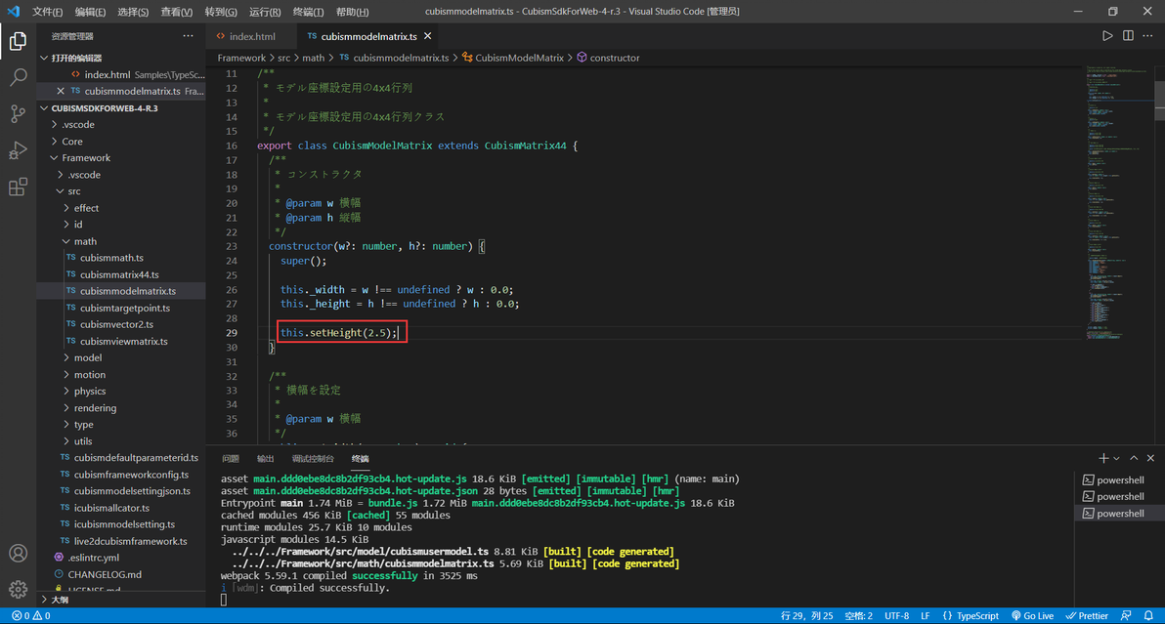The height and width of the screenshot is (624, 1165).
Task: Open the Search view in activity bar
Action: click(18, 77)
